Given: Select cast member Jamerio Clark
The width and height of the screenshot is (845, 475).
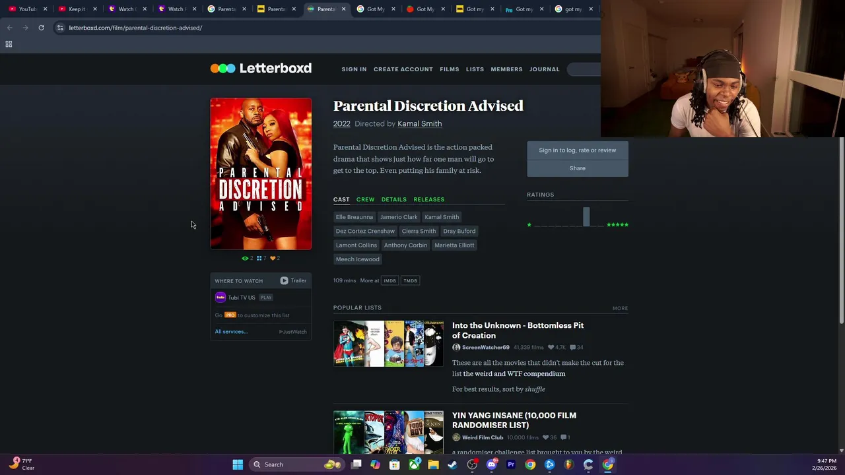Looking at the screenshot, I should [399, 217].
